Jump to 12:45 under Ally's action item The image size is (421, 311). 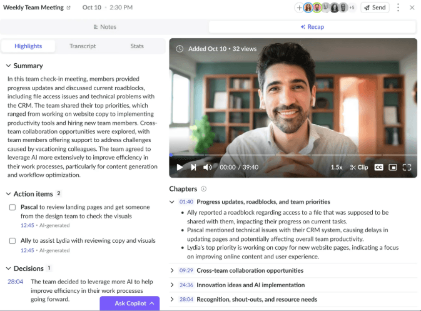28,250
